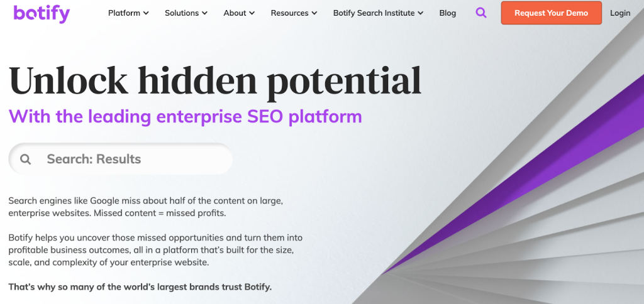The height and width of the screenshot is (304, 644).
Task: Click the Botify logo
Action: 42,14
